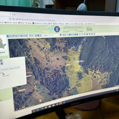Select the pan move-arrows tool
Image resolution: width=119 pixels, height=119 pixels.
21,36
